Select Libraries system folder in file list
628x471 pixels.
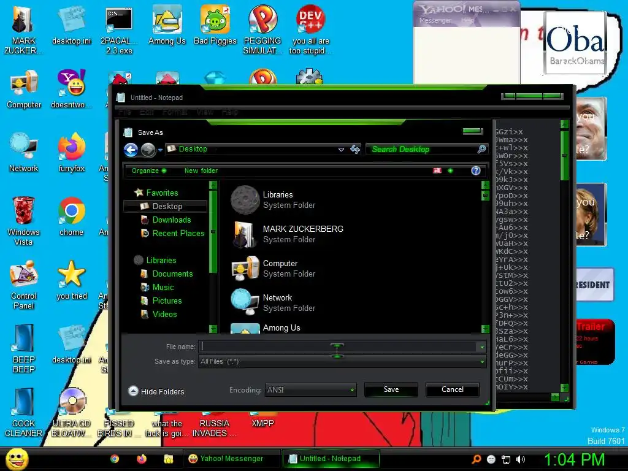click(273, 199)
